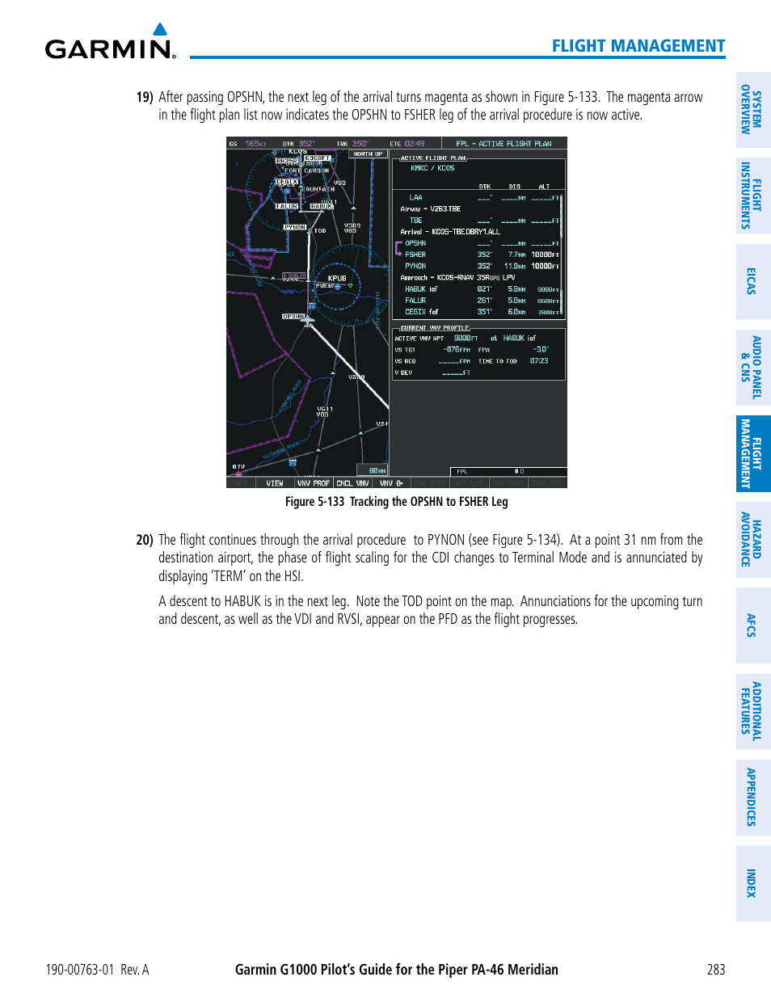Open the Flight Instruments section tab
Screen dimensions: 771x998
click(x=752, y=196)
